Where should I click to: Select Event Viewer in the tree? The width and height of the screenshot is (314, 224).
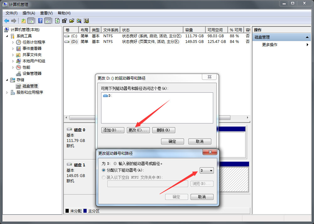click(x=32, y=48)
